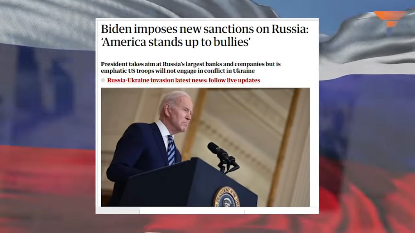Click the striped blue tie in the photo
The width and height of the screenshot is (415, 233).
(x=171, y=150)
